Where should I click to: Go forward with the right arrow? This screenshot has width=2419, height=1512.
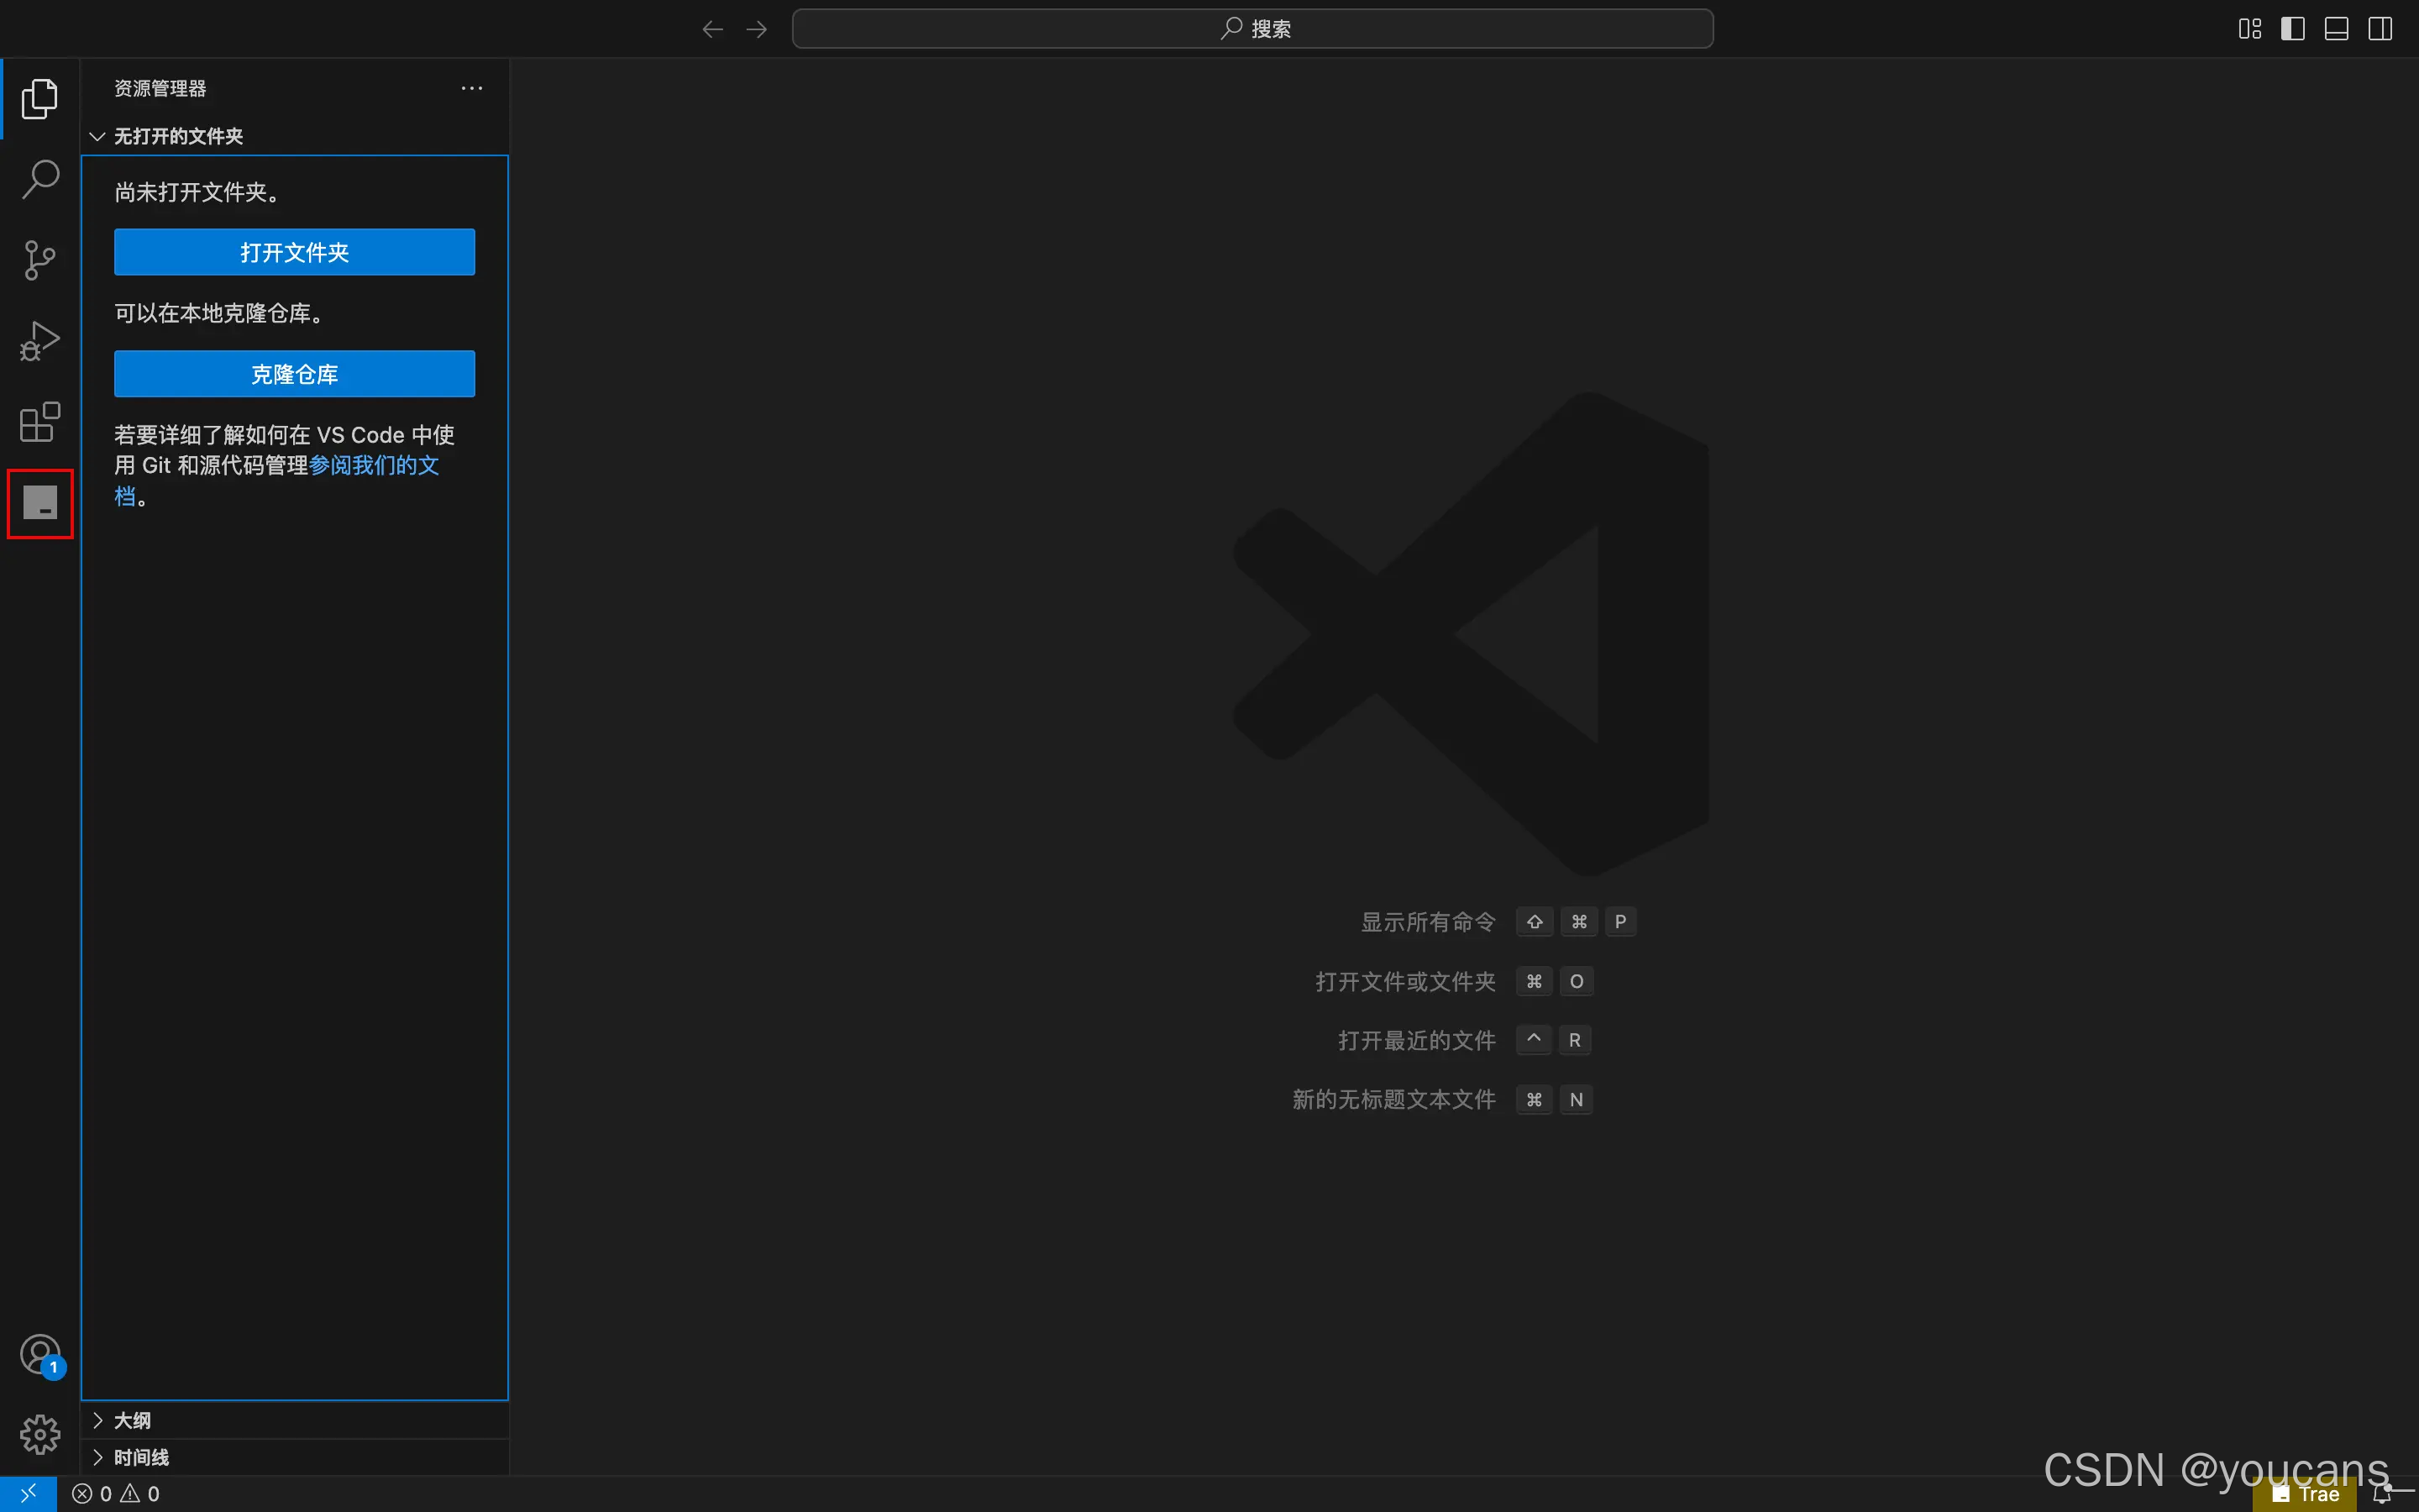coord(757,29)
